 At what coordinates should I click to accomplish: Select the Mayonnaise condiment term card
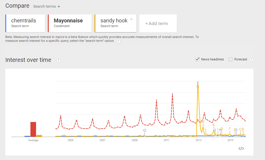click(x=70, y=23)
